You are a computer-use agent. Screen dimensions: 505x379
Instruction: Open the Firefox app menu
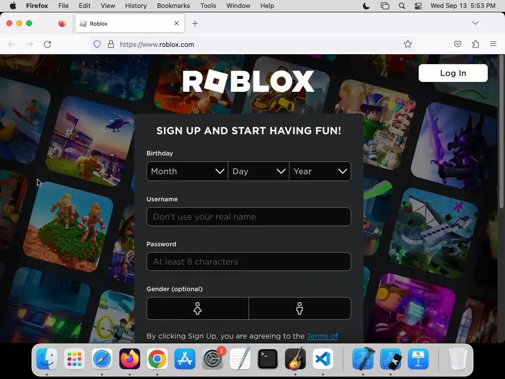point(37,6)
